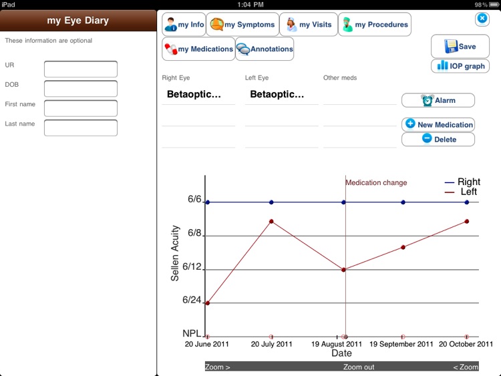Click the Last name field
Screen dimensions: 501x376
(81, 128)
